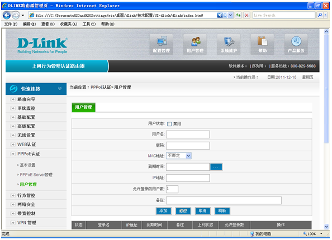Screen dimensions: 332x240
Task: Click the arrow icon beside 系统监控
Action: click(13, 108)
